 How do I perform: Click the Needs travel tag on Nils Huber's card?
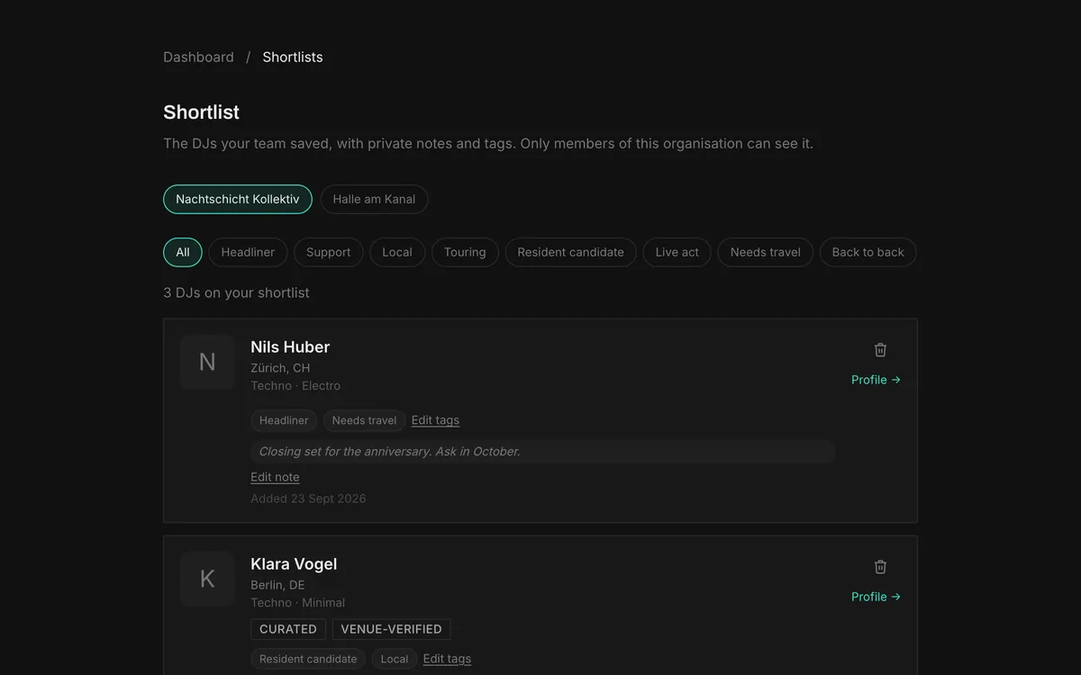(364, 420)
